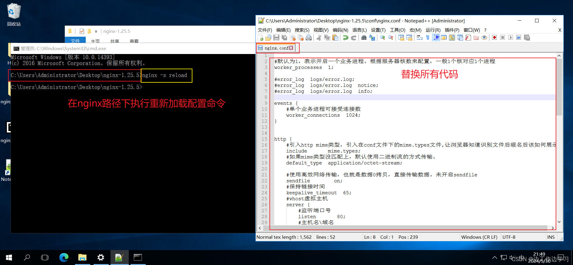Open the 插件(P) menu
The image size is (573, 265).
pyautogui.click(x=452, y=30)
